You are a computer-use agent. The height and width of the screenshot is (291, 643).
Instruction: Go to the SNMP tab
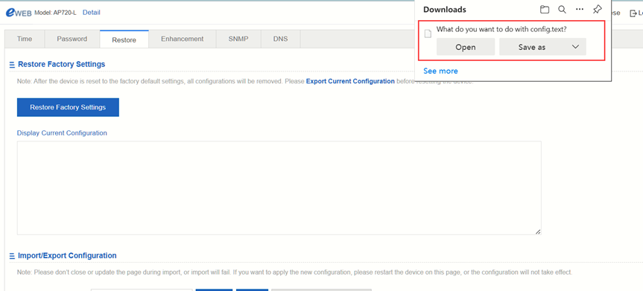tap(238, 39)
